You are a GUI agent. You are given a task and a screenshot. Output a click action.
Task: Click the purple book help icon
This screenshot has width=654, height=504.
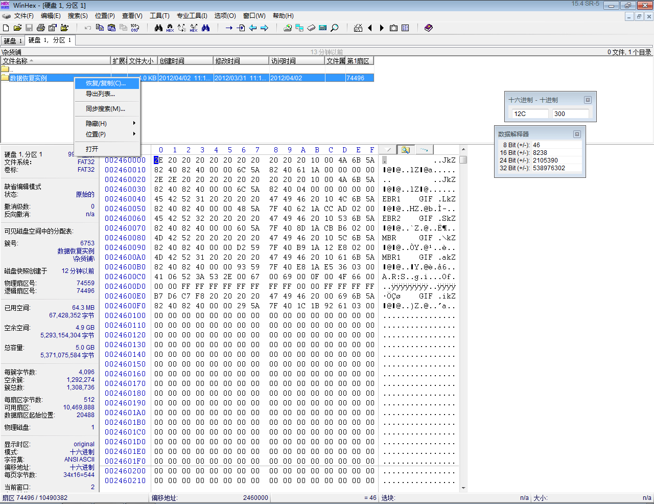tap(429, 28)
